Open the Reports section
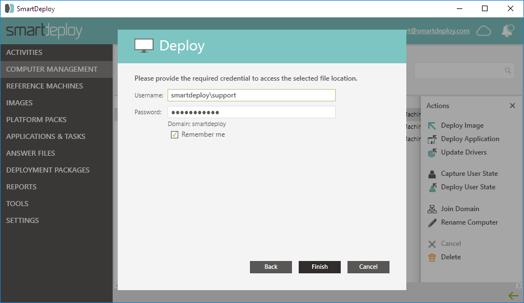The height and width of the screenshot is (303, 524). point(57,187)
